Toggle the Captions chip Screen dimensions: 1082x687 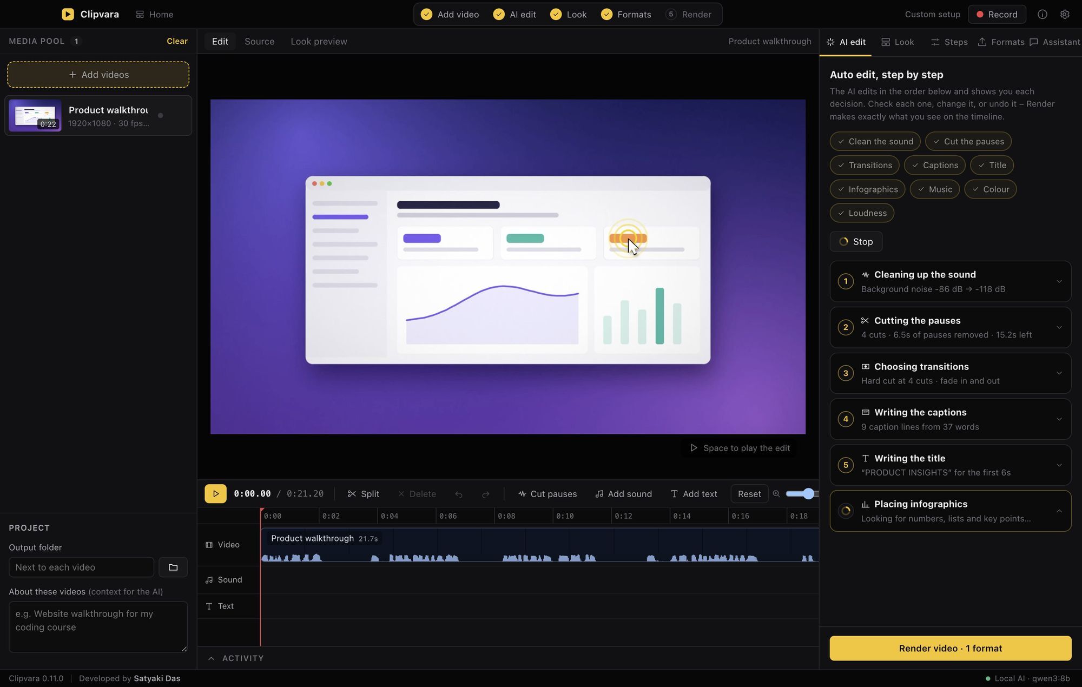point(934,165)
